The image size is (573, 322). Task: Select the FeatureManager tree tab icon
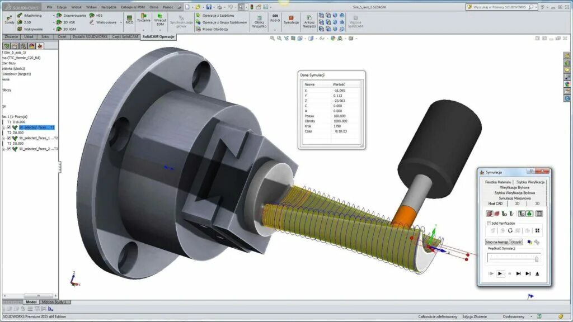tap(7, 46)
